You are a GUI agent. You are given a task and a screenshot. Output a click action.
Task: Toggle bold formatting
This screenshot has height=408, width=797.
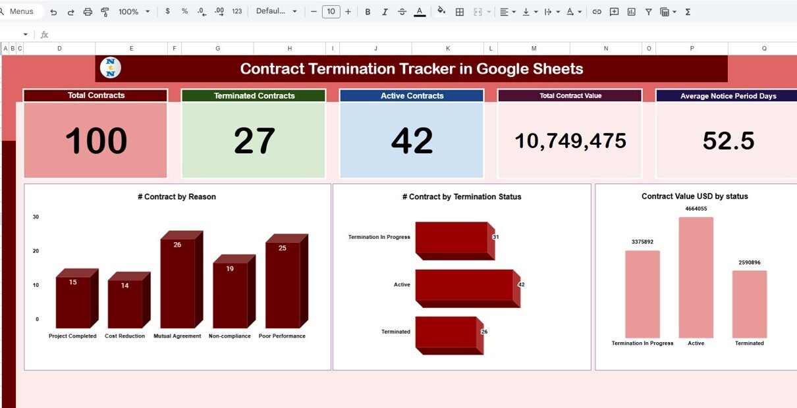coord(368,12)
